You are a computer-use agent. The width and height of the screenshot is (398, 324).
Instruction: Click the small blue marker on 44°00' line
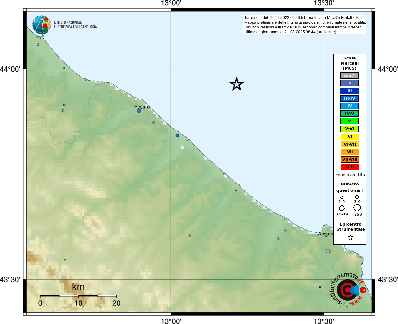point(64,68)
